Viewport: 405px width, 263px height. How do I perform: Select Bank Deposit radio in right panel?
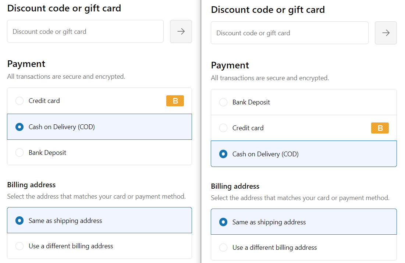[223, 102]
